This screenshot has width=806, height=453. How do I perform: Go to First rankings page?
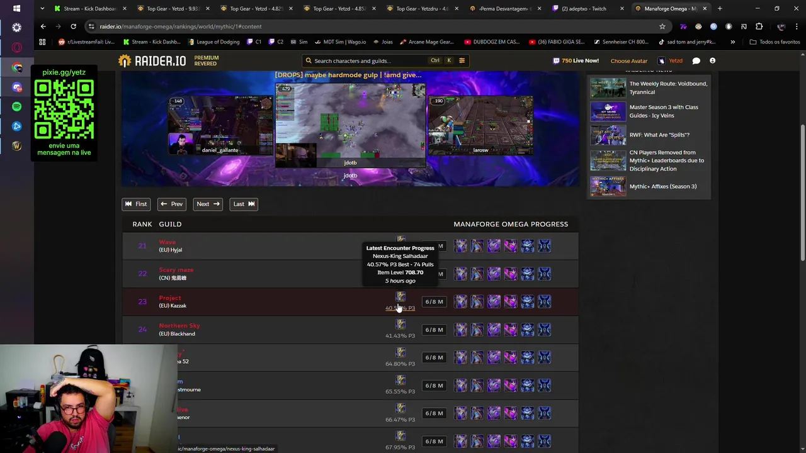135,204
